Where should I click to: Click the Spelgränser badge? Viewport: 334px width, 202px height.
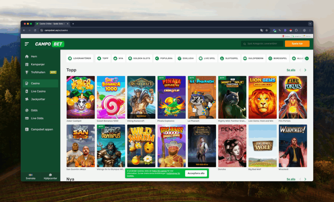point(297,36)
